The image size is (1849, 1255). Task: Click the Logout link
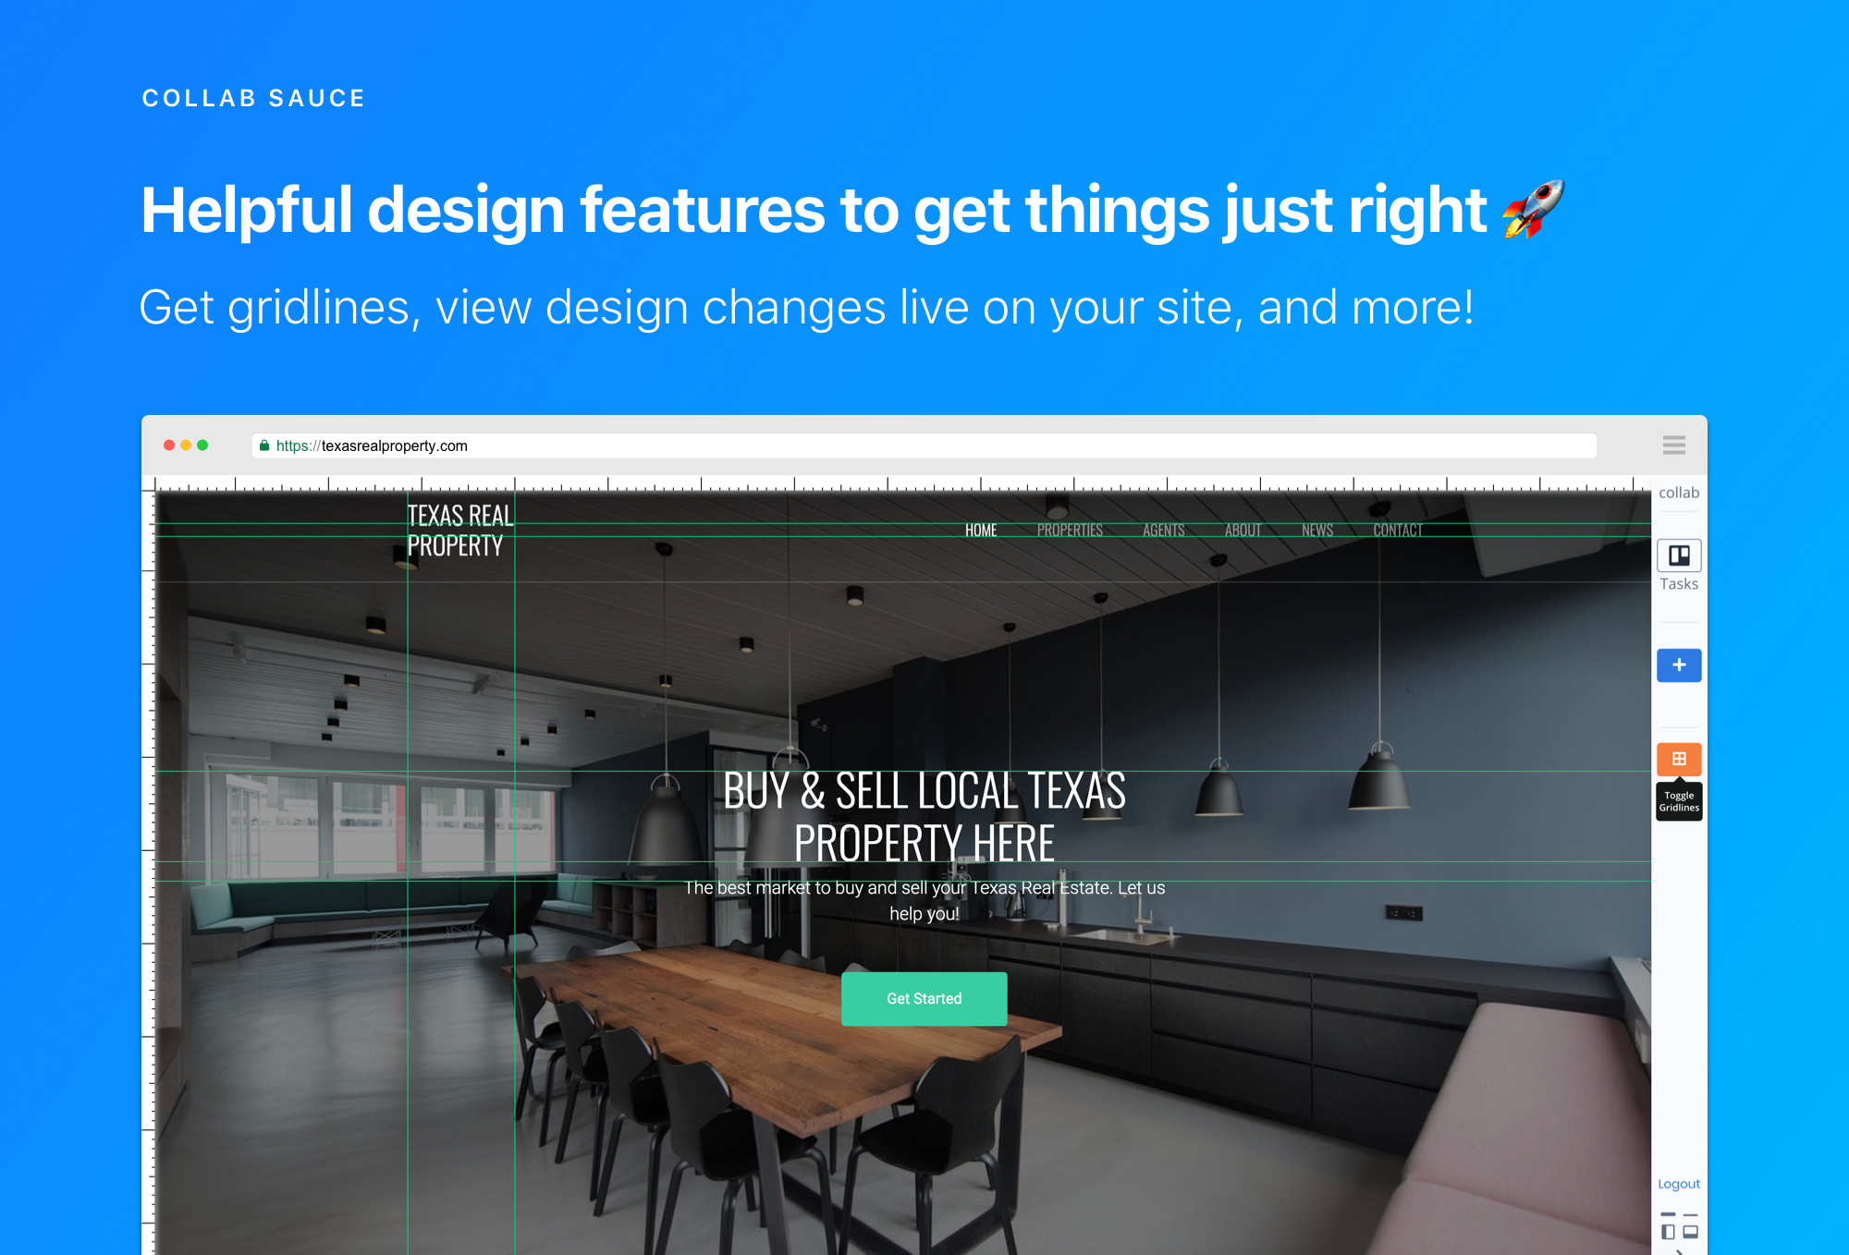[x=1679, y=1184]
